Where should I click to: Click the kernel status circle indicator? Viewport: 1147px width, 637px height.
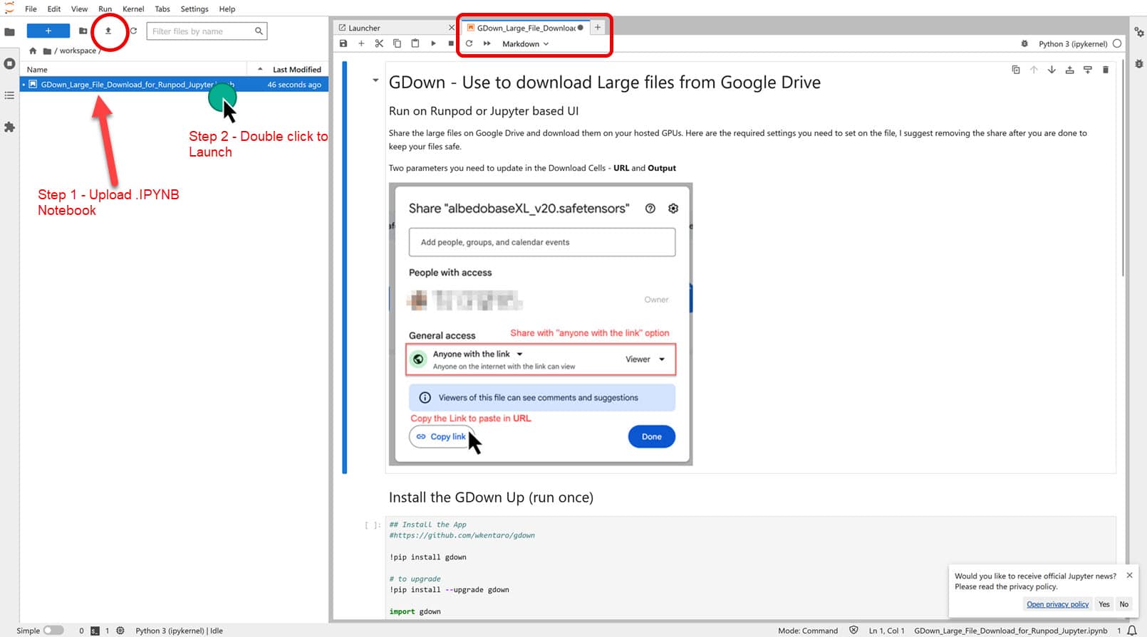tap(1117, 43)
